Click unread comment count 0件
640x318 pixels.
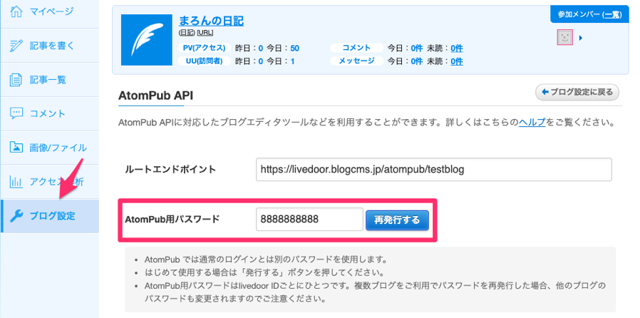pyautogui.click(x=457, y=48)
